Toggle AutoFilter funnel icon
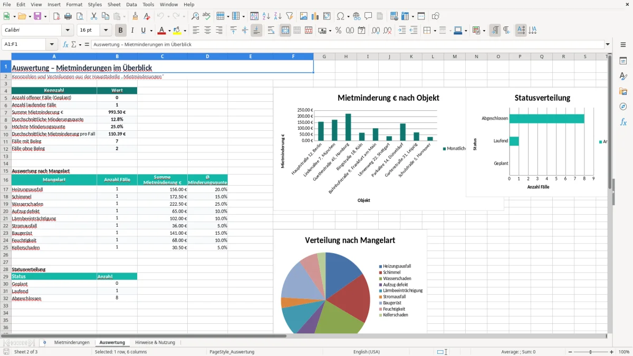Image resolution: width=633 pixels, height=356 pixels. 289,16
